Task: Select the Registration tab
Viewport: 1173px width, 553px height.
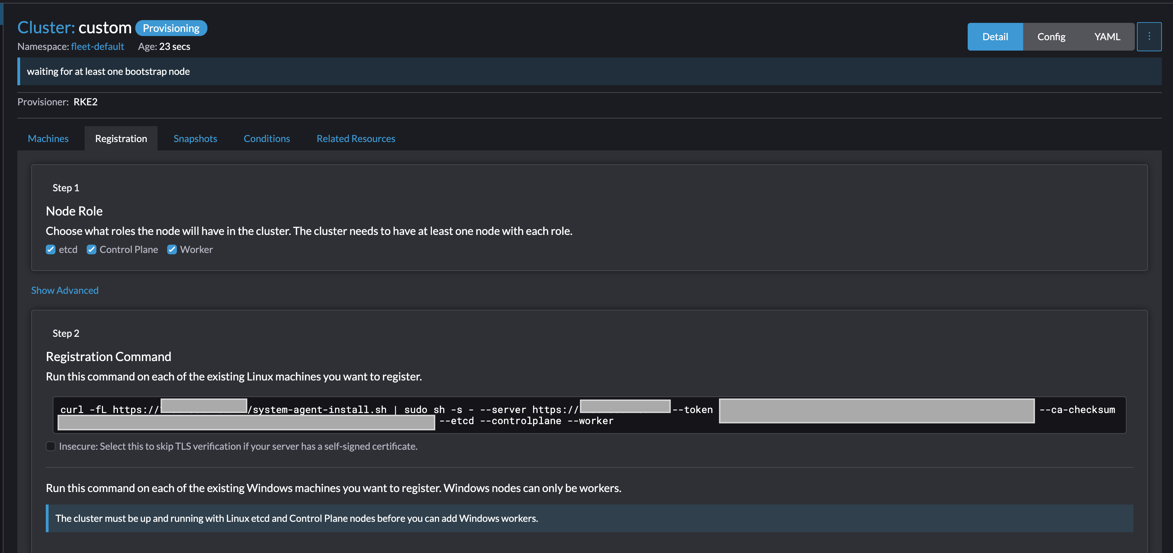Action: click(121, 138)
